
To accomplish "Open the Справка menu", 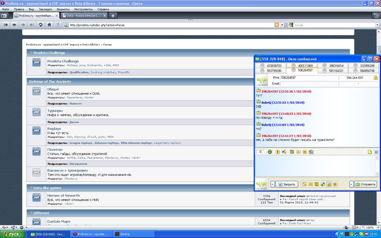I will [103, 9].
